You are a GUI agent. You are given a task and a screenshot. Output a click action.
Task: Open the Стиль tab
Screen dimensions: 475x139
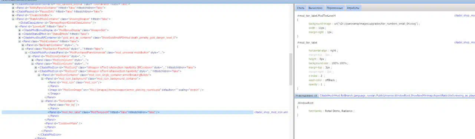[301, 8]
